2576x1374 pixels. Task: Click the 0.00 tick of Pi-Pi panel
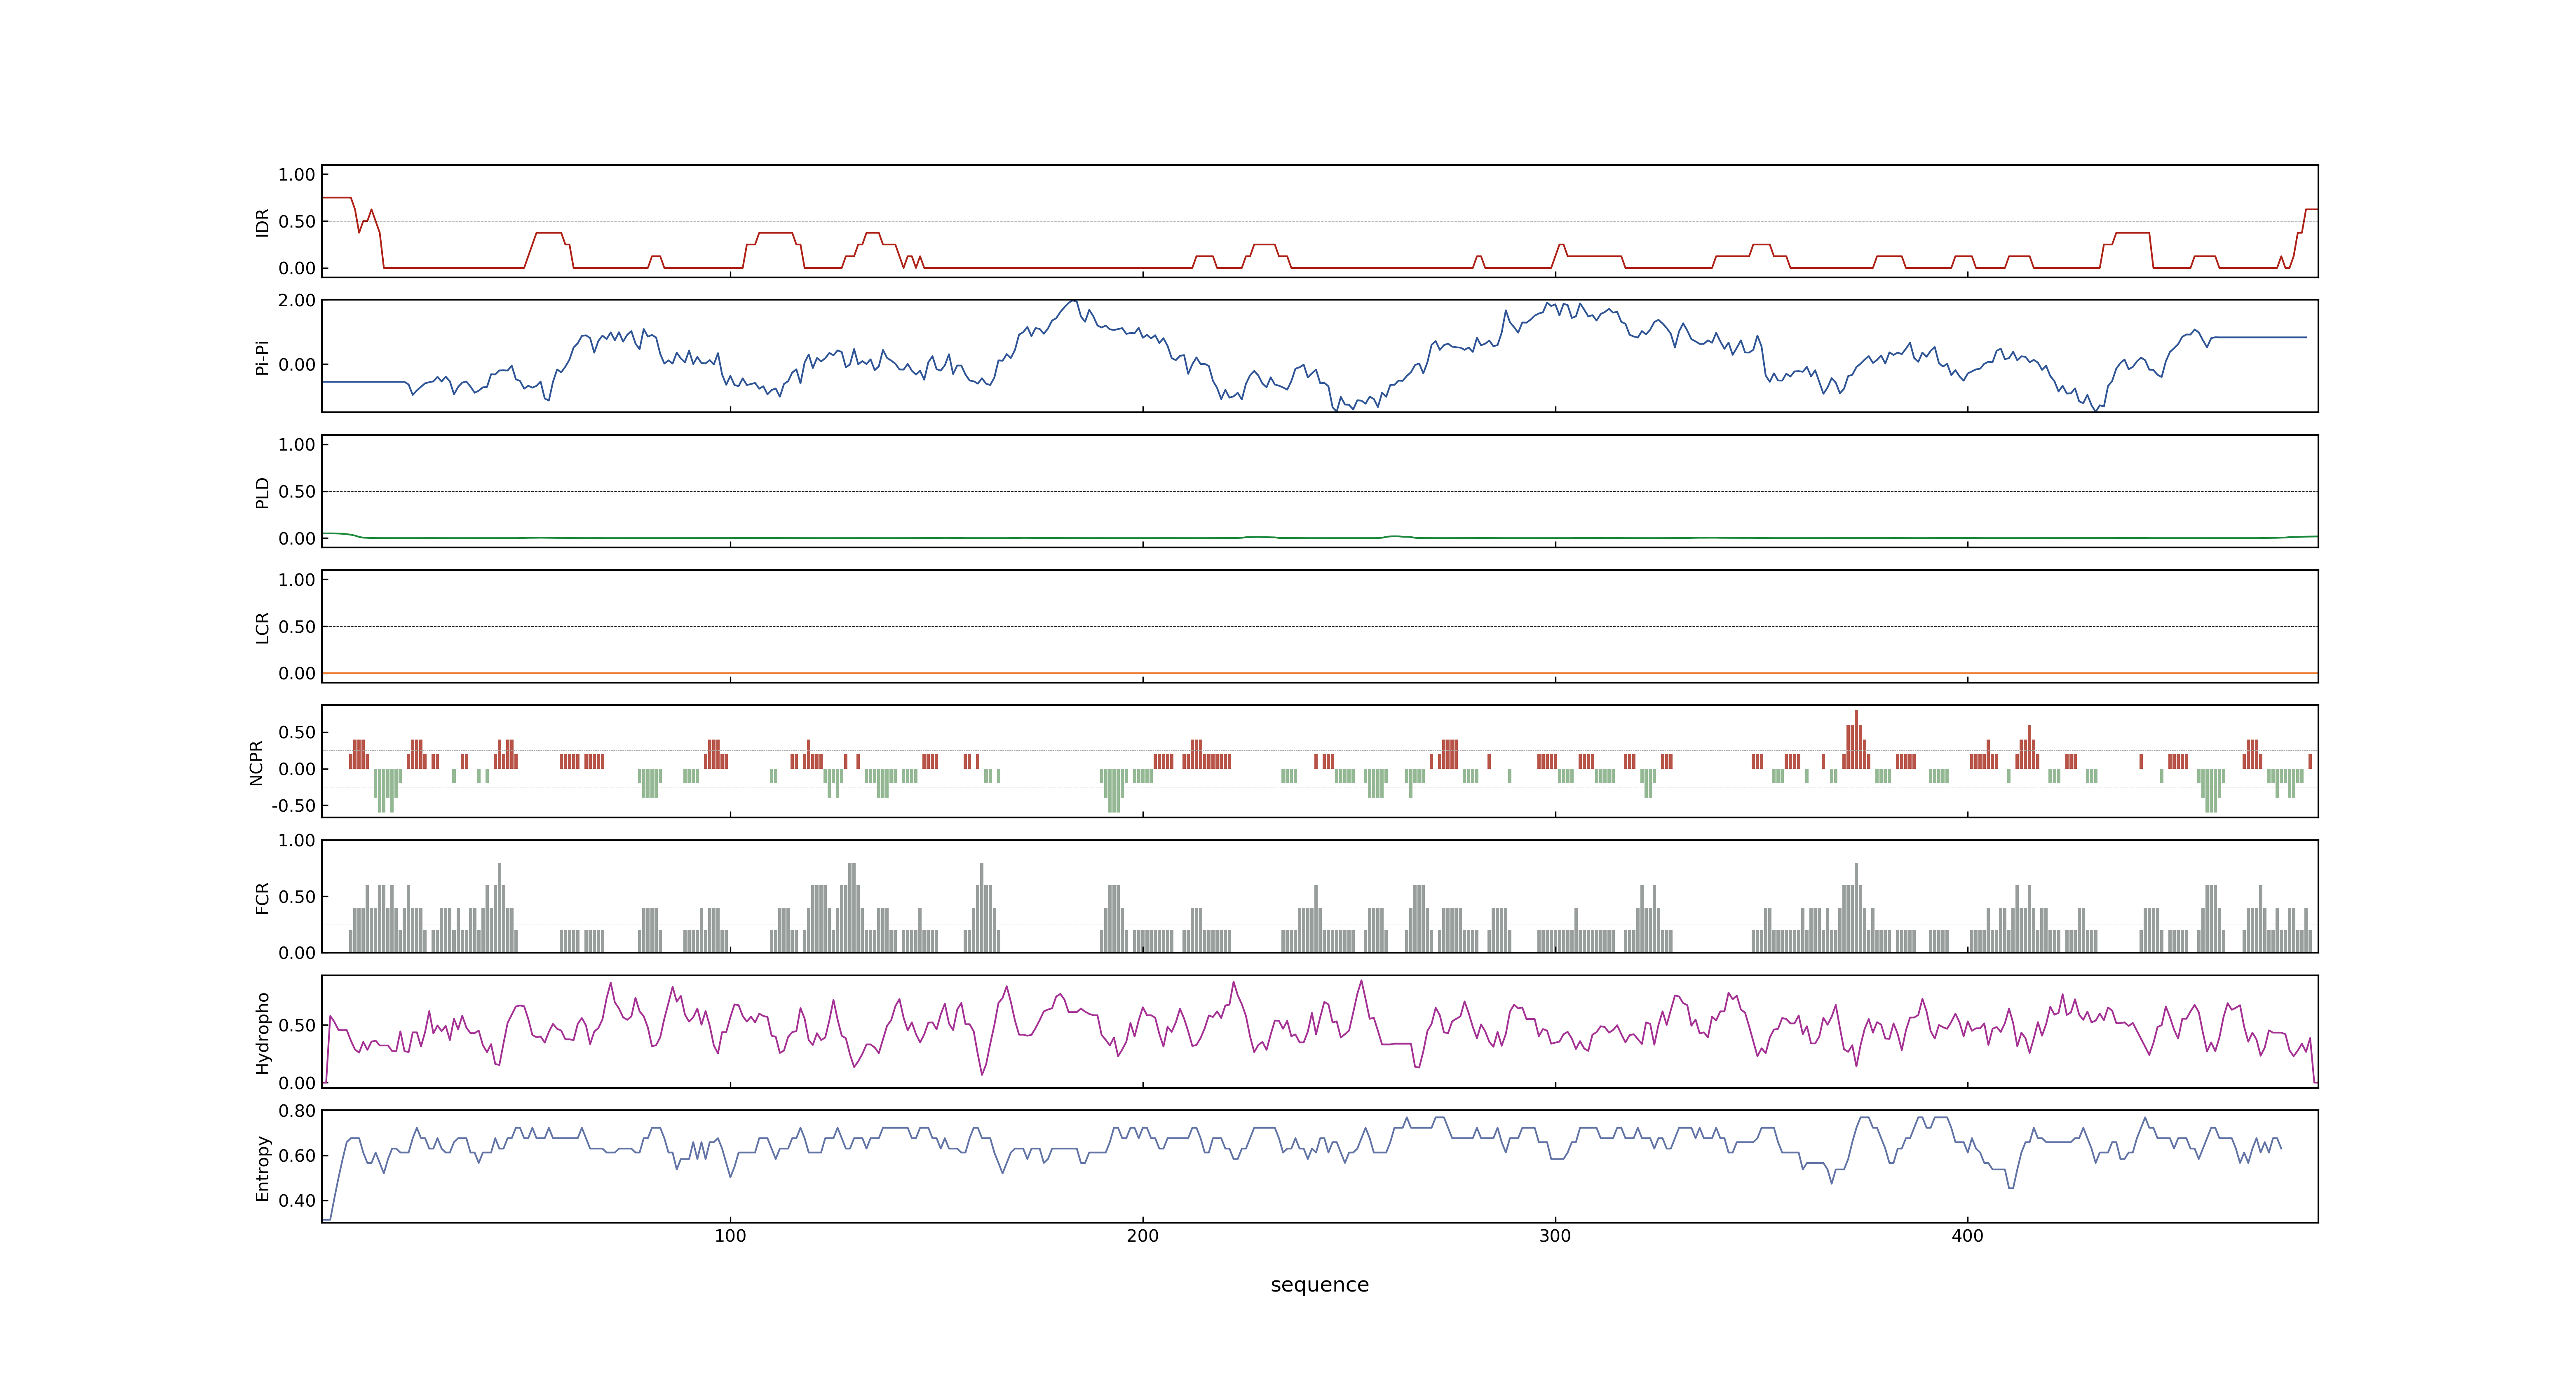tap(297, 365)
